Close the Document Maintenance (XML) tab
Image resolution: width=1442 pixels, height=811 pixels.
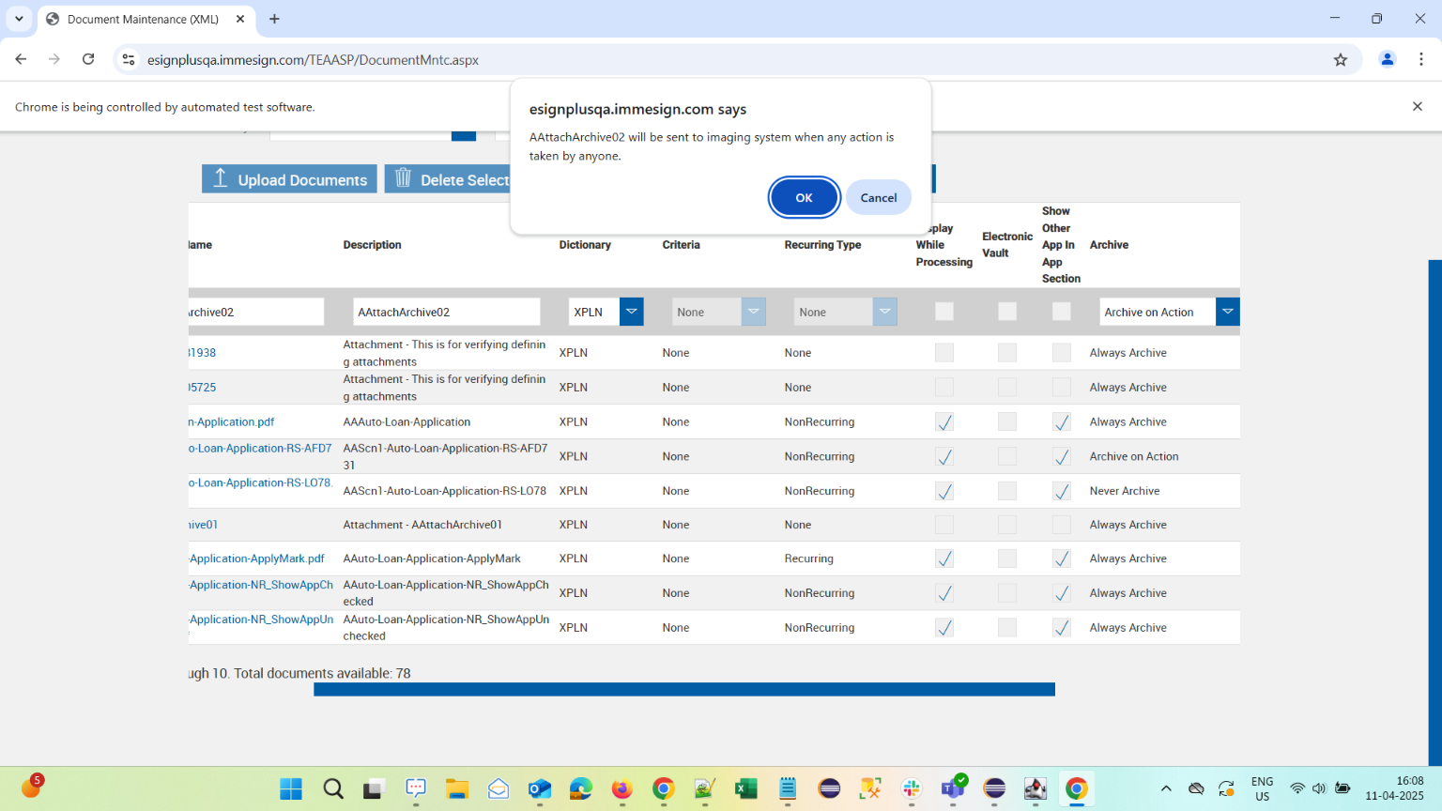pos(240,19)
